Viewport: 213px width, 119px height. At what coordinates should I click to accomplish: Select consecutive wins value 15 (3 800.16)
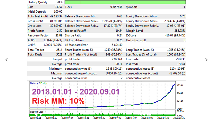pos(114,69)
